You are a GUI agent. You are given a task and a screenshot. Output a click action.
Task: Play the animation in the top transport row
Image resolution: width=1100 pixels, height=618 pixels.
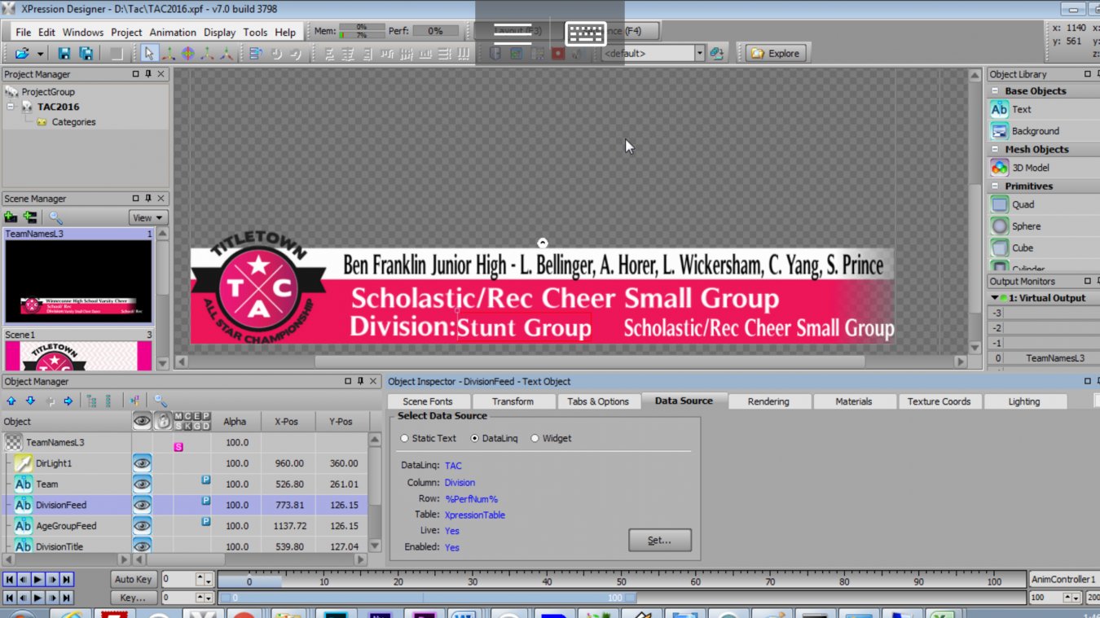click(x=37, y=580)
